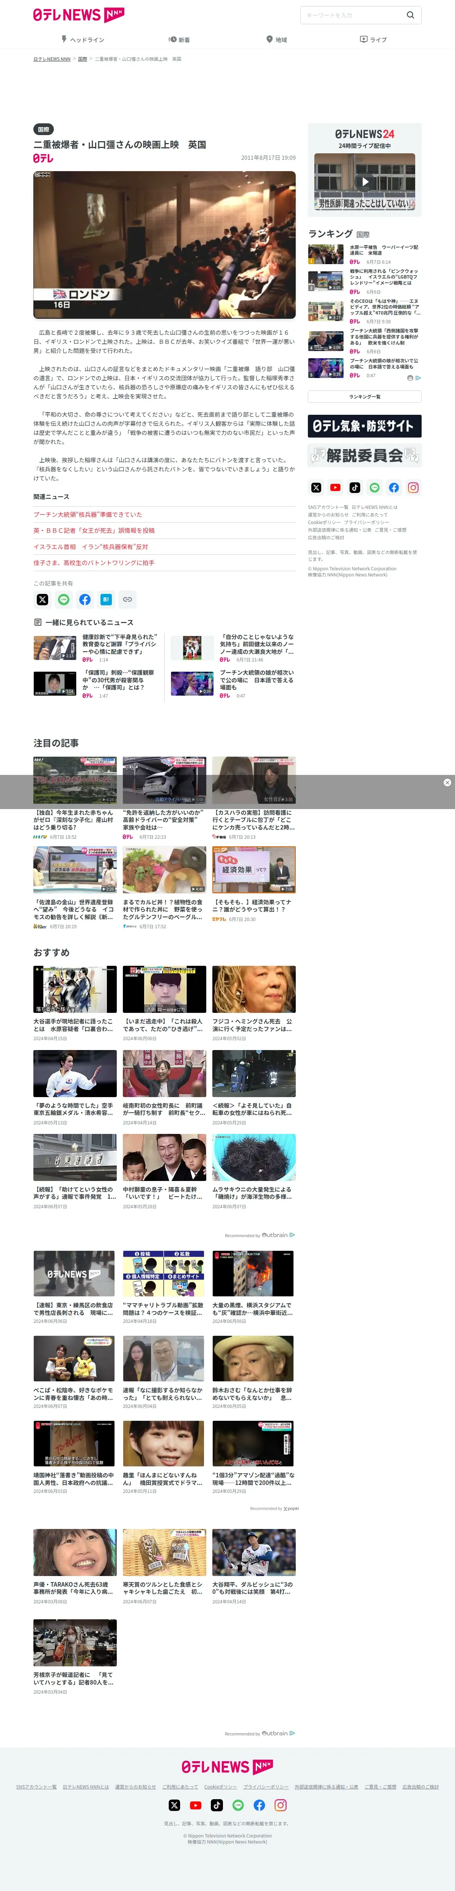The height and width of the screenshot is (1891, 455).
Task: Open the 健康診断で"下半身見られた" article
Action: [x=119, y=644]
